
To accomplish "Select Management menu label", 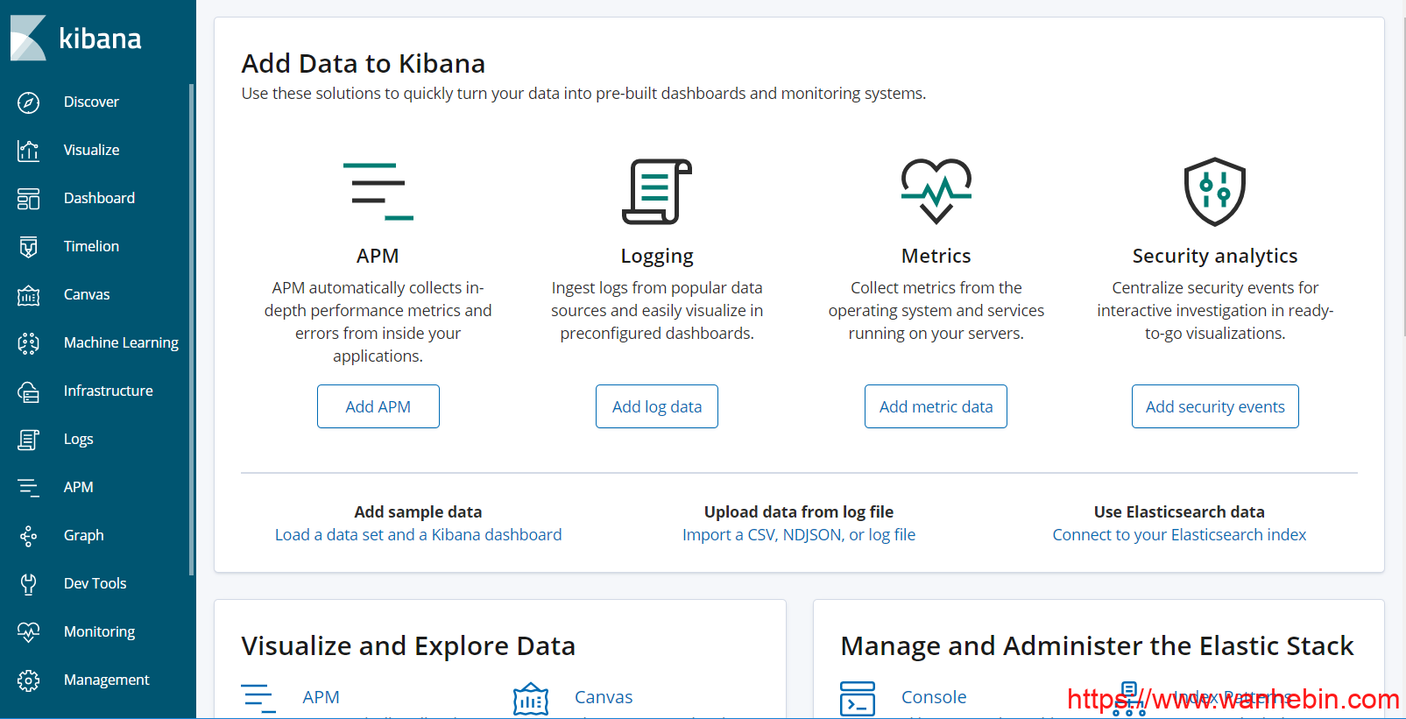I will [106, 680].
